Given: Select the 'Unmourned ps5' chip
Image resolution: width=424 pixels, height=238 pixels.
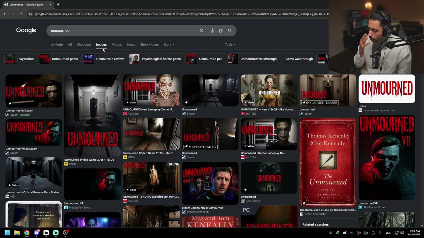Looking at the screenshot, I should pyautogui.click(x=206, y=59).
